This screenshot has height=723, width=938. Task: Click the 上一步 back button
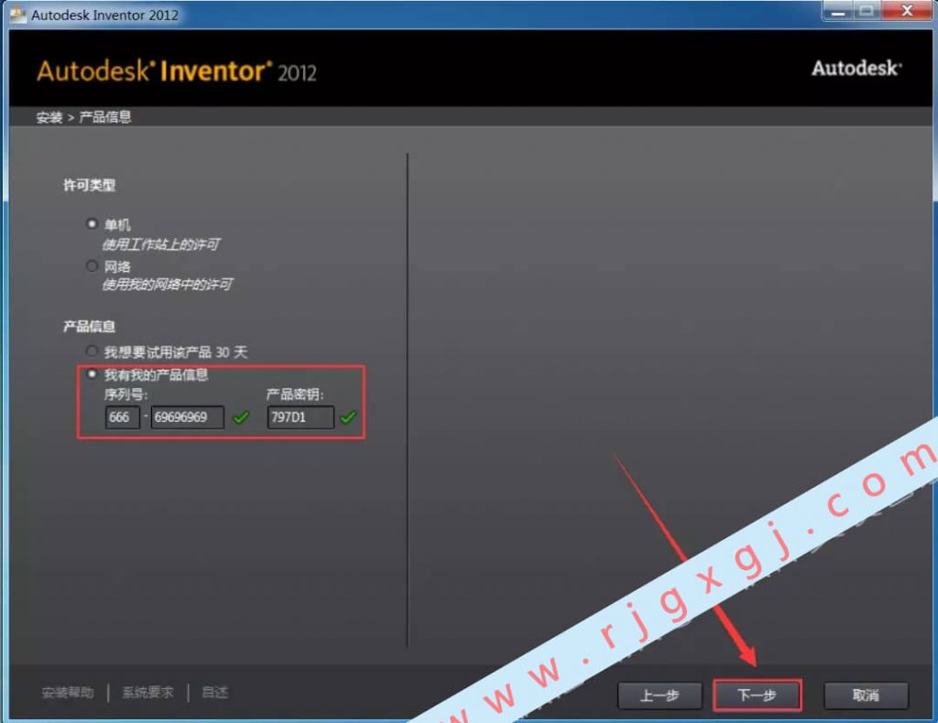pos(660,695)
